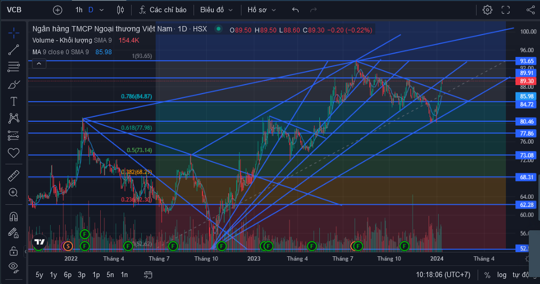Select the 1h interval

pos(79,10)
